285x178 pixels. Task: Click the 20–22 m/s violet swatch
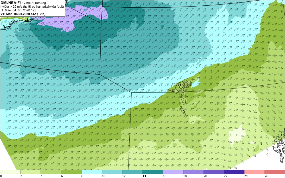[214, 172]
